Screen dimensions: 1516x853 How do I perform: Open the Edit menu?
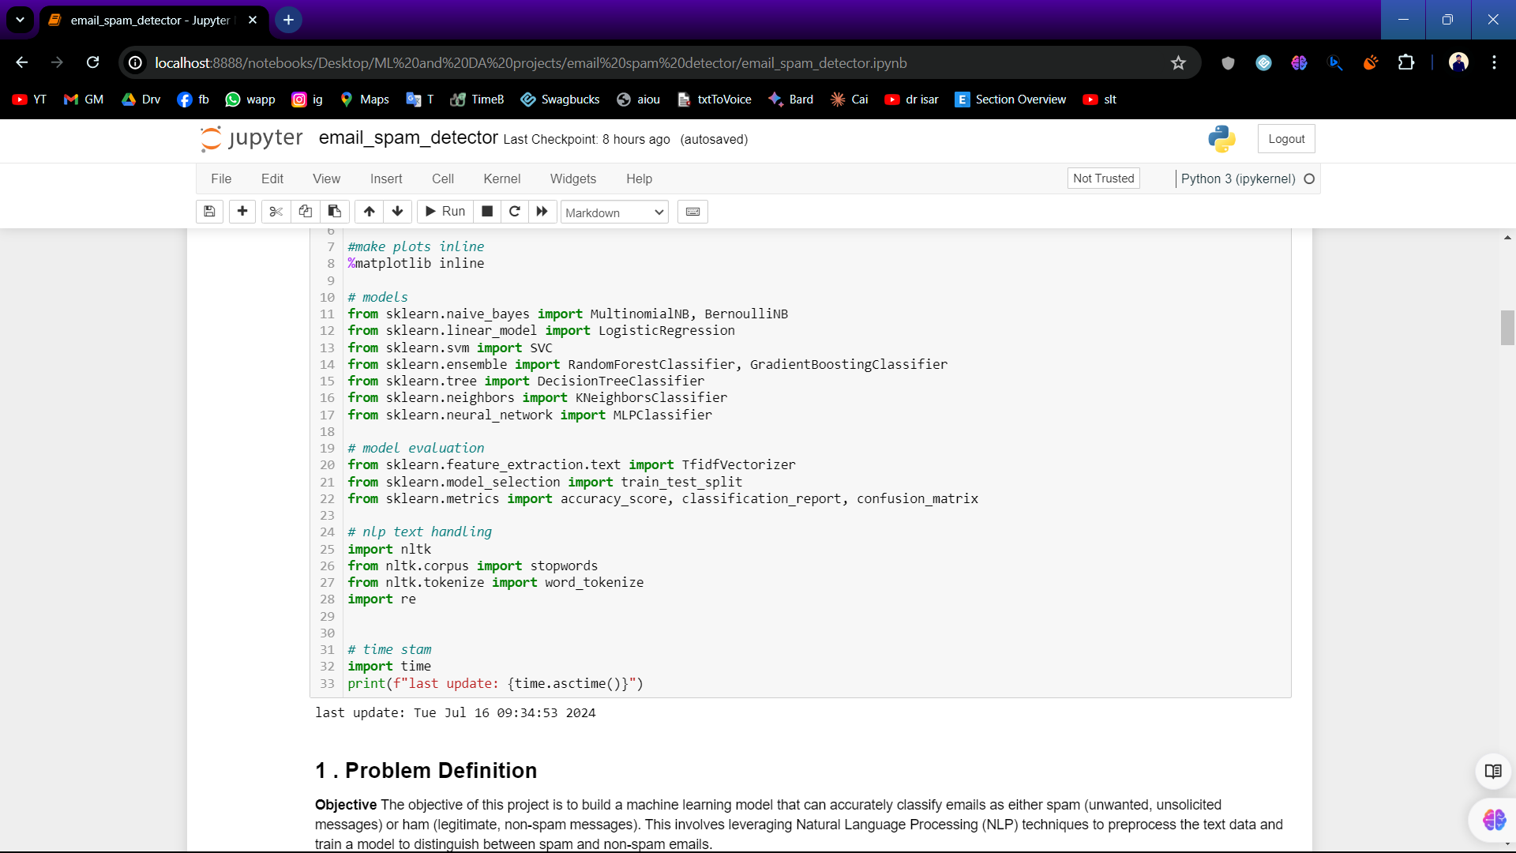pyautogui.click(x=272, y=178)
